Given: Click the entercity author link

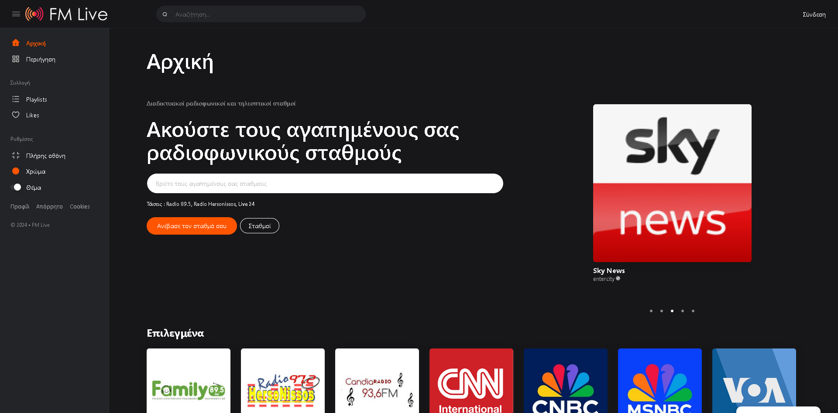Looking at the screenshot, I should 604,279.
